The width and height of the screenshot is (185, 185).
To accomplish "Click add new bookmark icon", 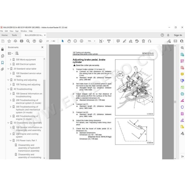I will [x=17, y=53].
